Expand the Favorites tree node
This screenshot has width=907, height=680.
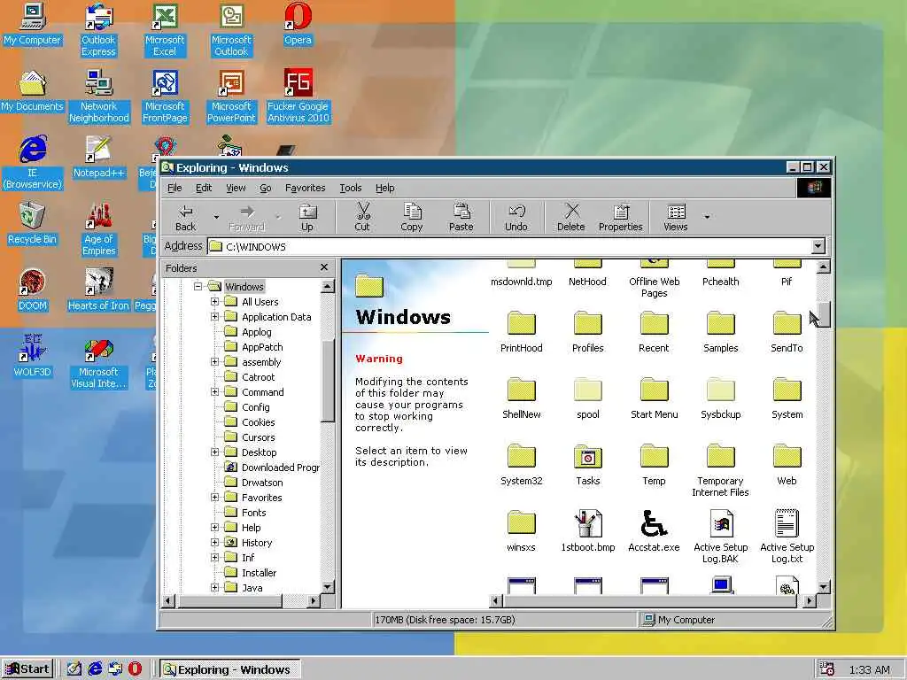pos(214,497)
